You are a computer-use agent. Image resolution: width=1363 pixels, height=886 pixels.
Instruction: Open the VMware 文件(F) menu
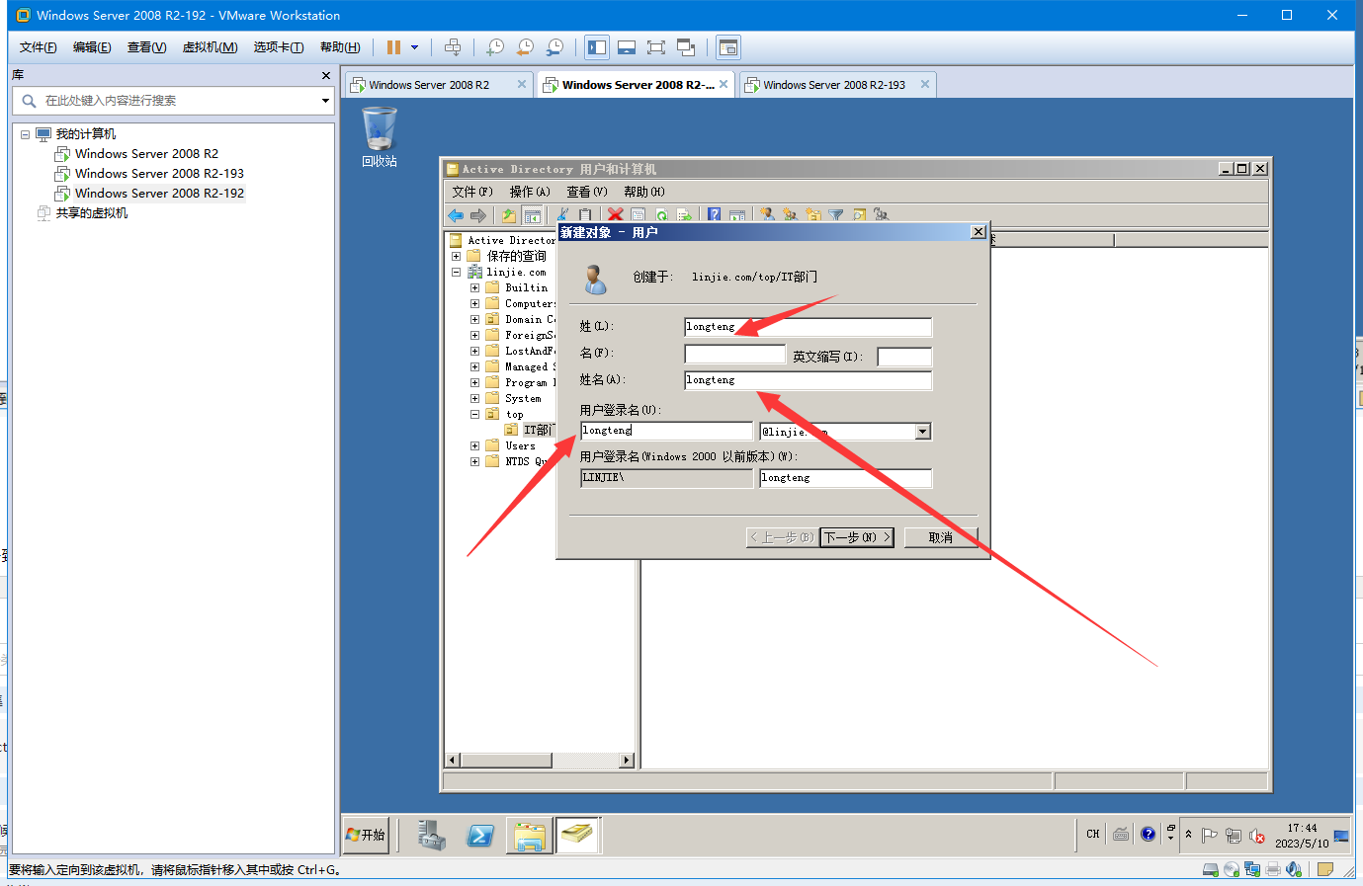pos(38,47)
